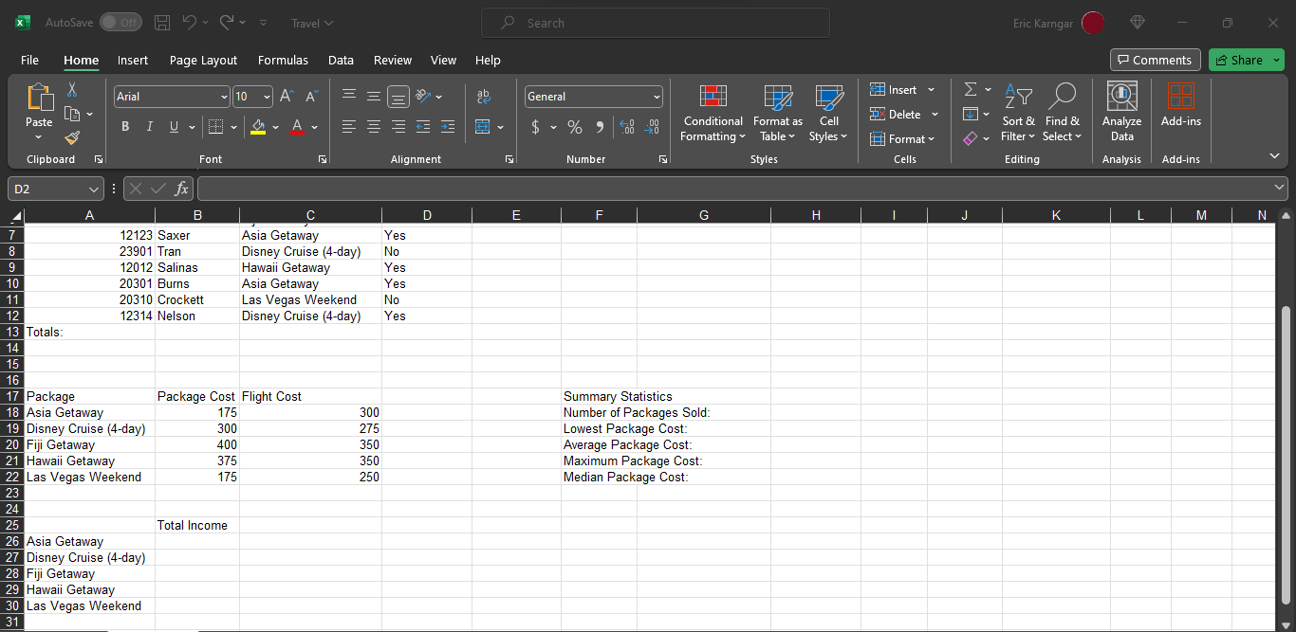
Task: Open the Review ribbon tab
Action: pos(392,60)
